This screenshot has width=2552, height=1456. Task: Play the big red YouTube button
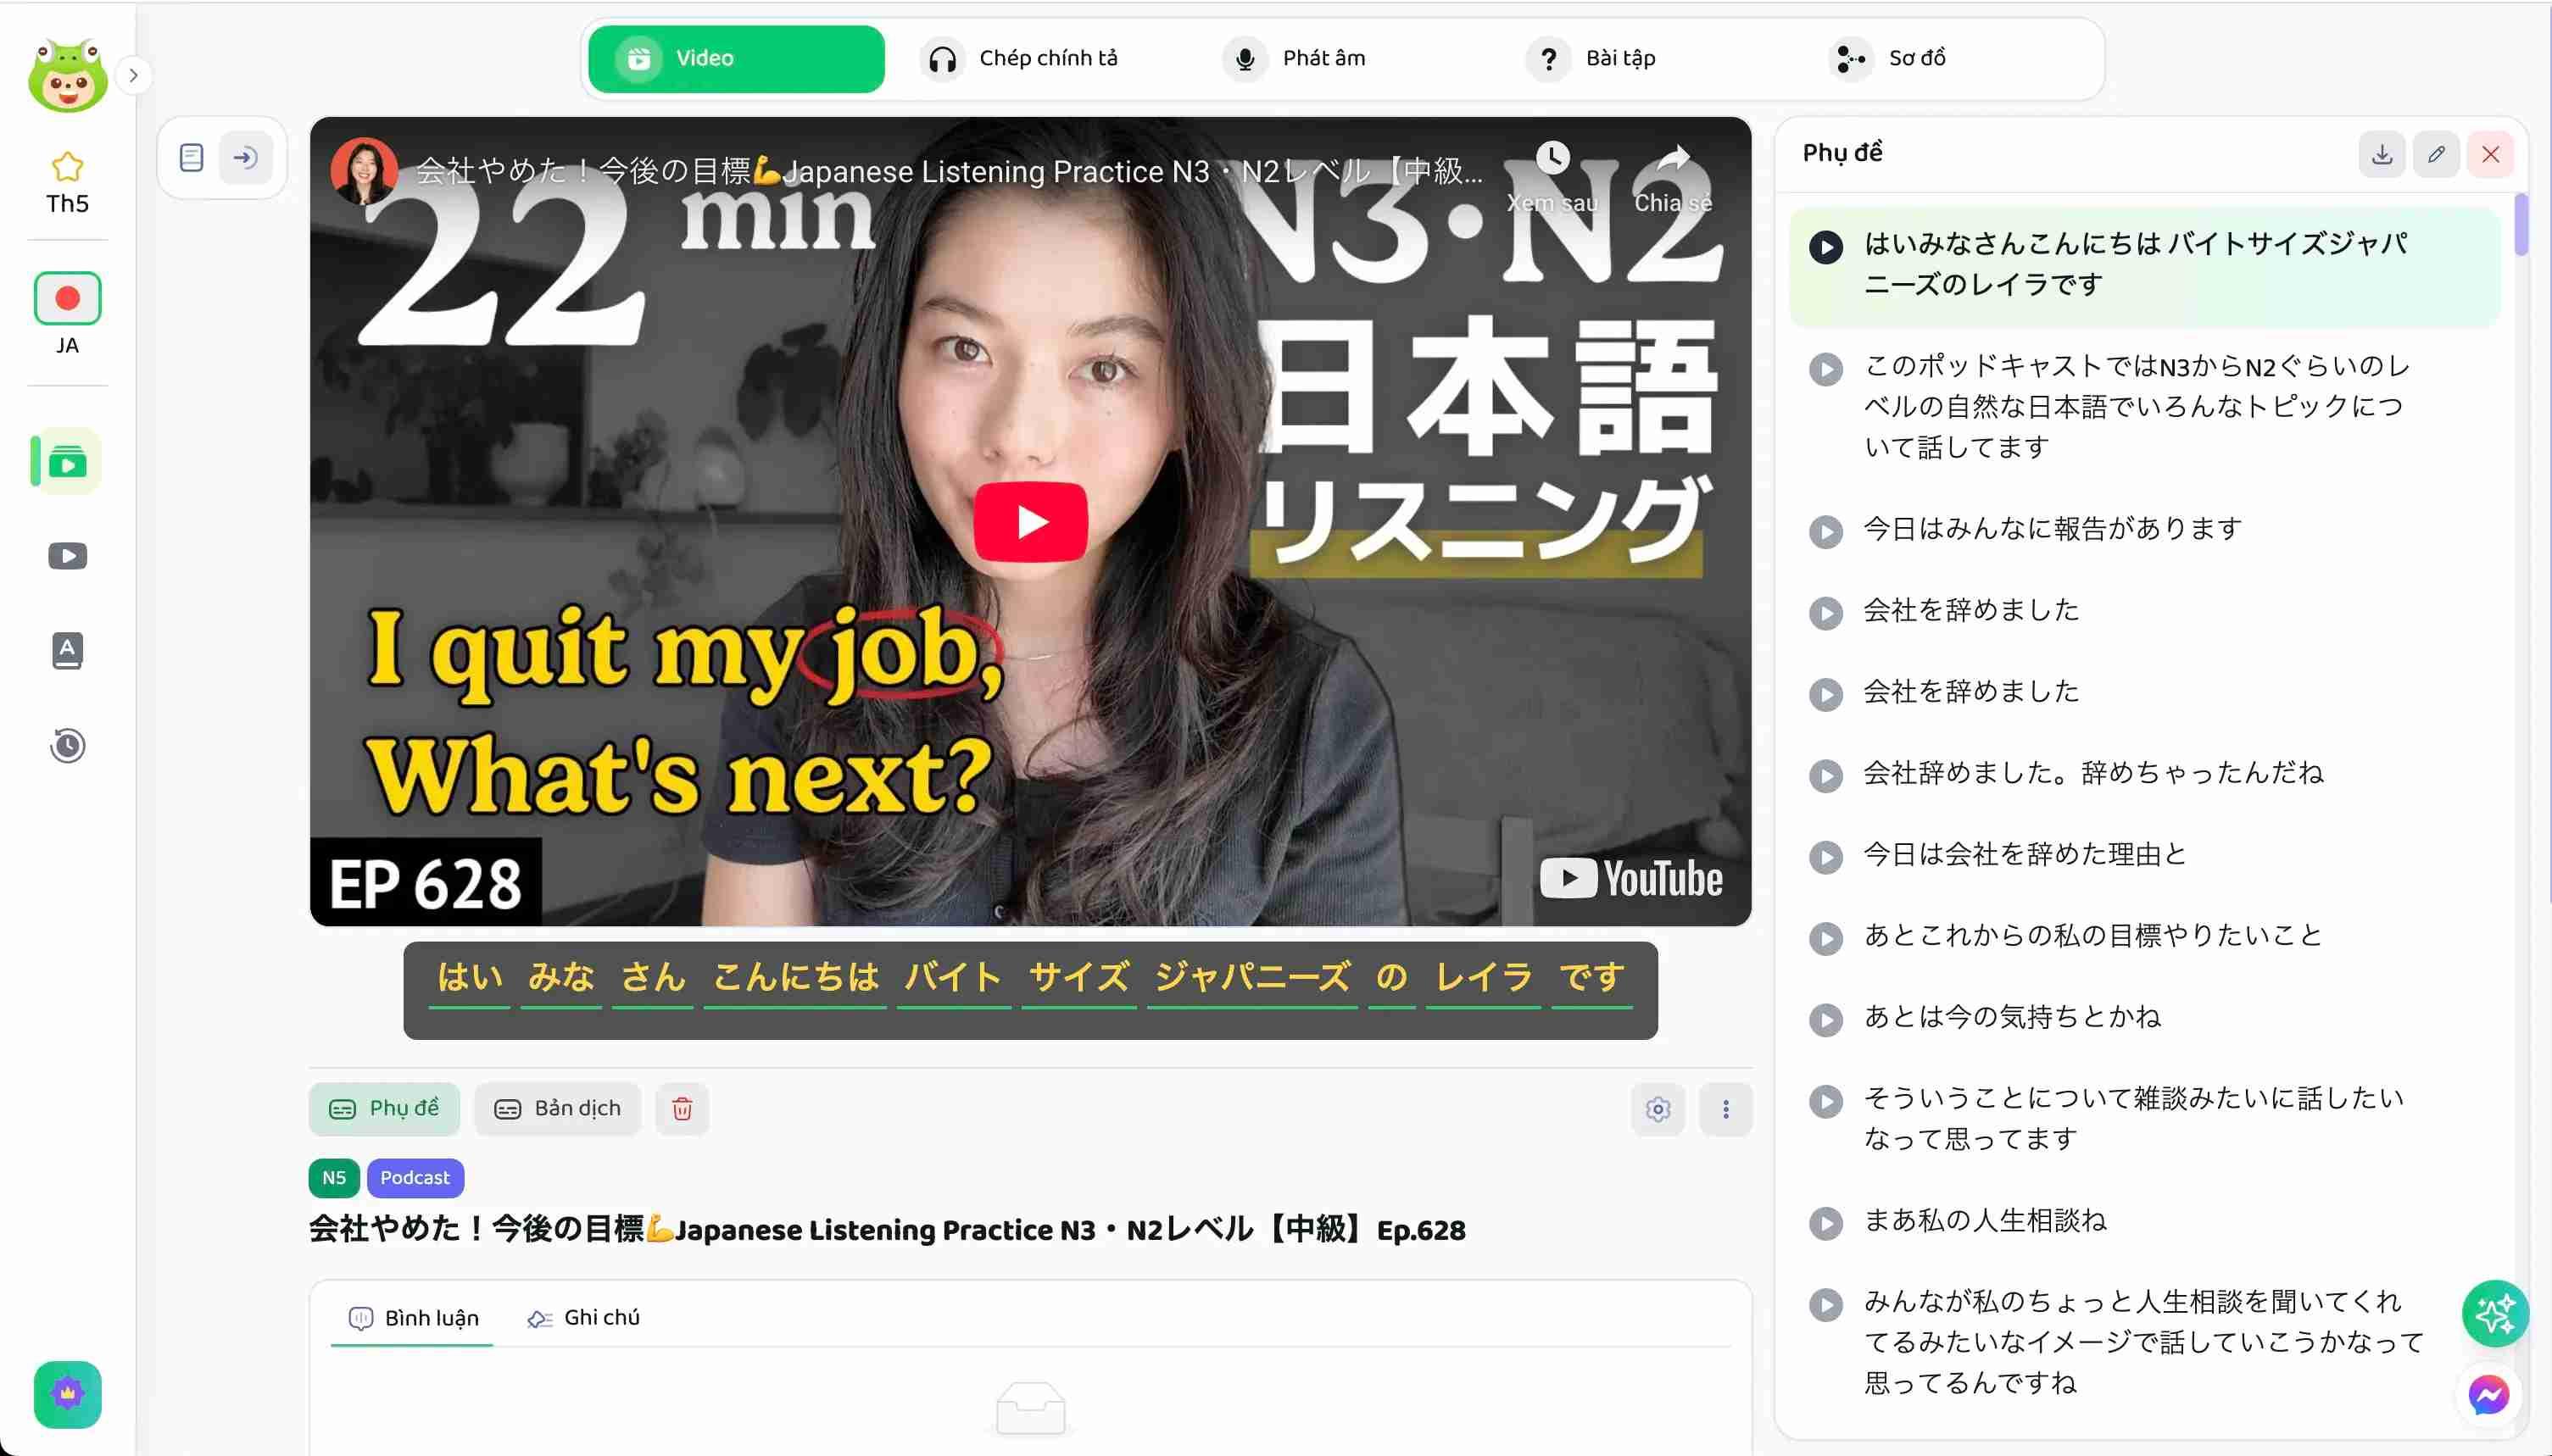click(1030, 522)
